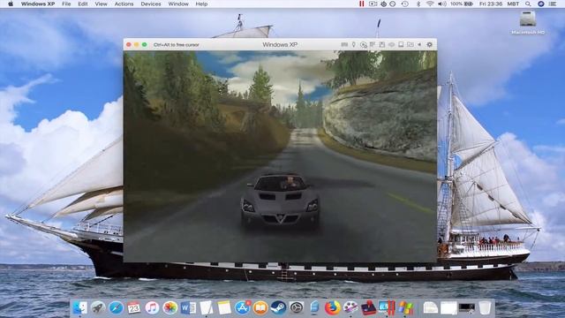The height and width of the screenshot is (318, 565).
Task: Open iTunes from the dock
Action: (152, 308)
